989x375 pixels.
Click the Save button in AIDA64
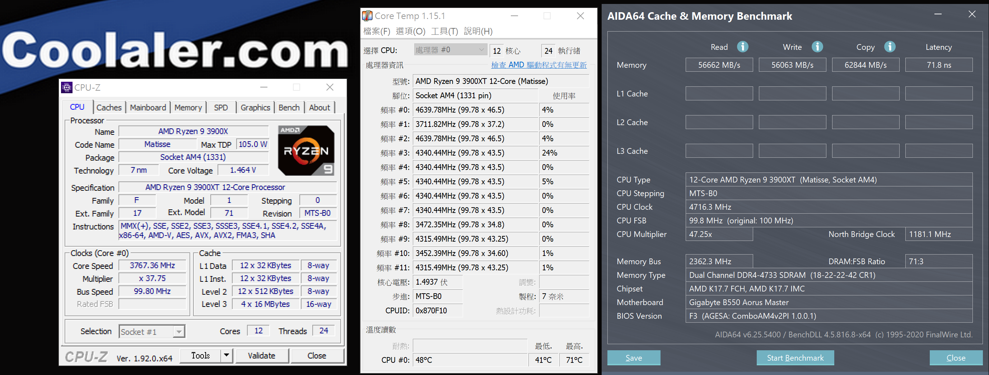tap(634, 358)
